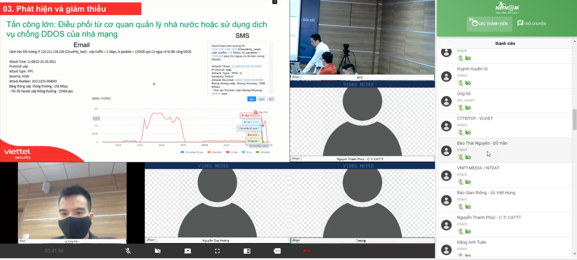Click muted mic icon for Báo Giao thông
The width and height of the screenshot is (577, 260).
[x=461, y=207]
